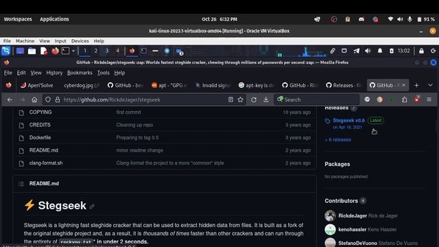
Task: Lock the Kali screen with padlock icon
Action: (421, 51)
